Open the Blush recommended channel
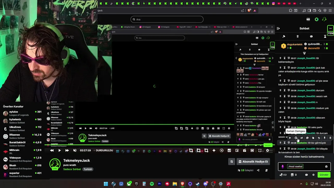The height and width of the screenshot is (188, 334). coord(22,167)
